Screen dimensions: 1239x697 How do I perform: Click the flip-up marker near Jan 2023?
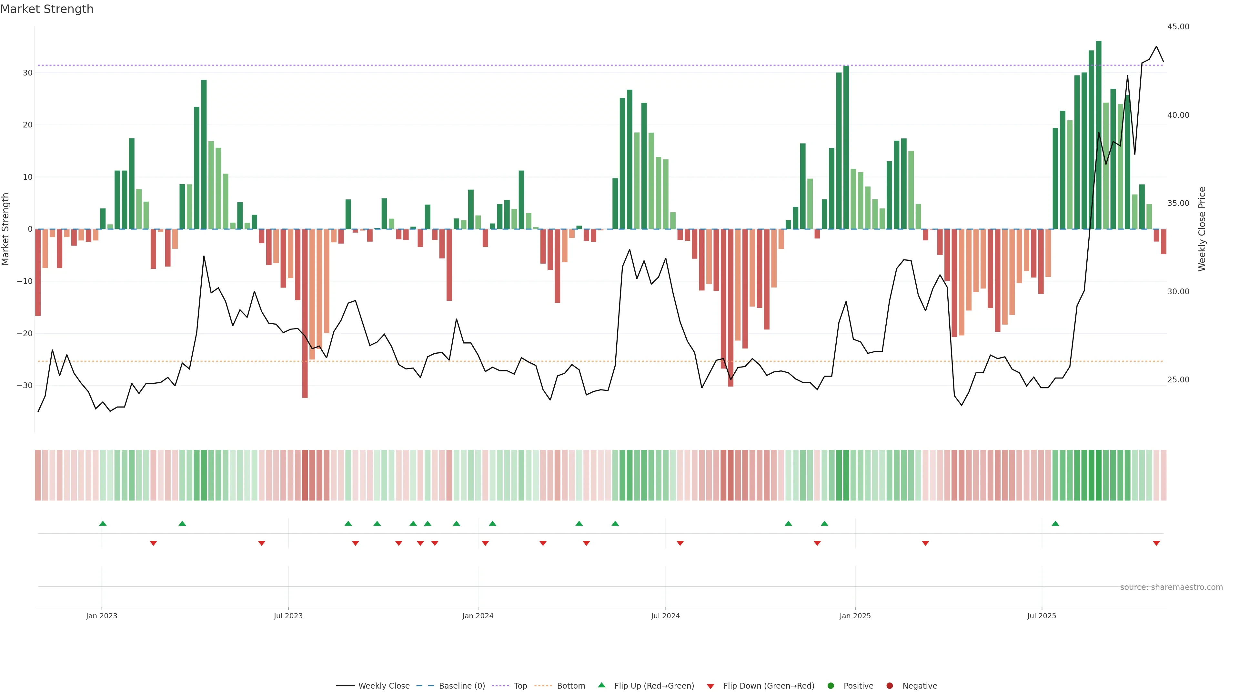[103, 523]
